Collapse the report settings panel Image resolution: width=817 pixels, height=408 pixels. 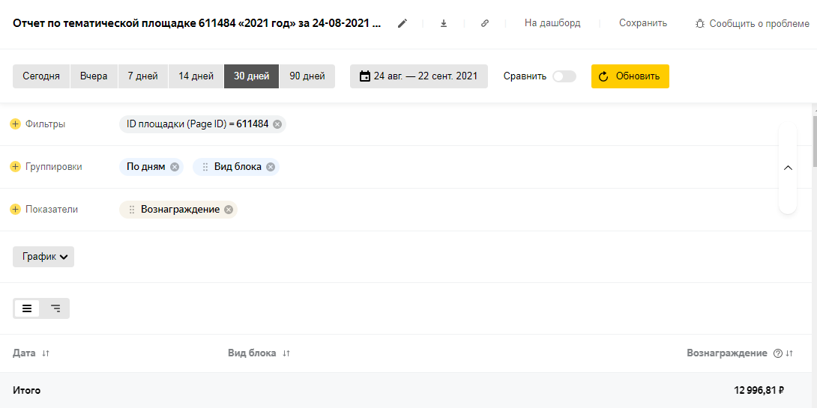pos(788,168)
